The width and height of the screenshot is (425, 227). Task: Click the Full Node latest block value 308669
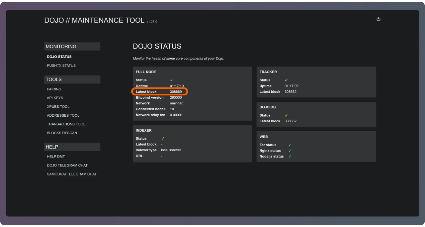coord(176,92)
